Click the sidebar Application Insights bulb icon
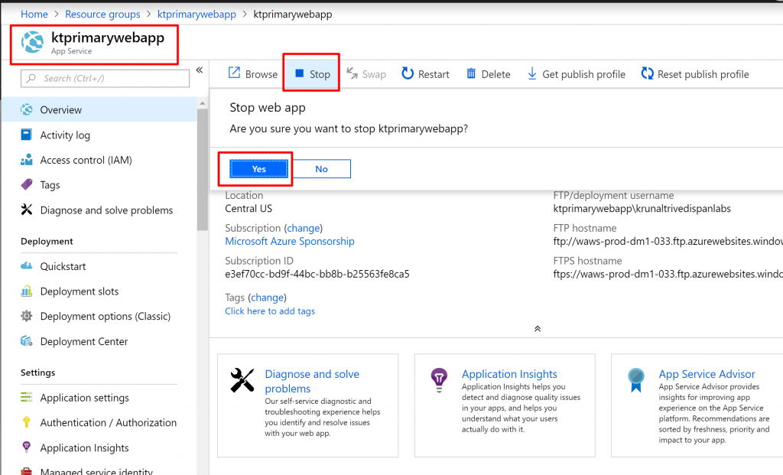This screenshot has width=783, height=475. tap(27, 447)
